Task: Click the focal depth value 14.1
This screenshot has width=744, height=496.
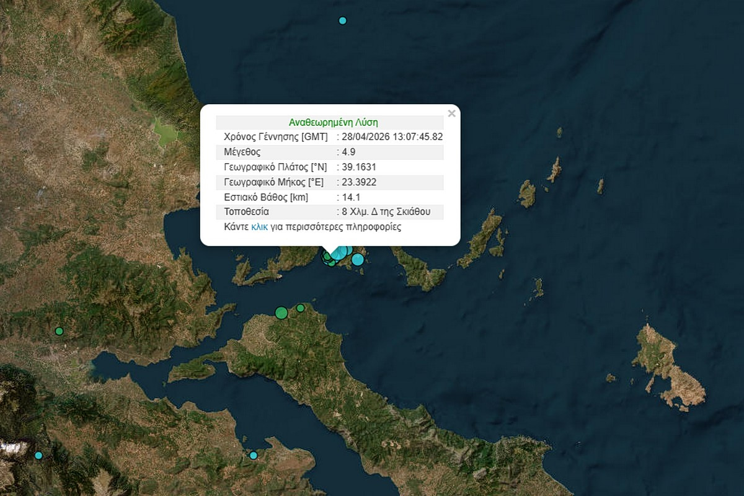Action: [x=349, y=197]
